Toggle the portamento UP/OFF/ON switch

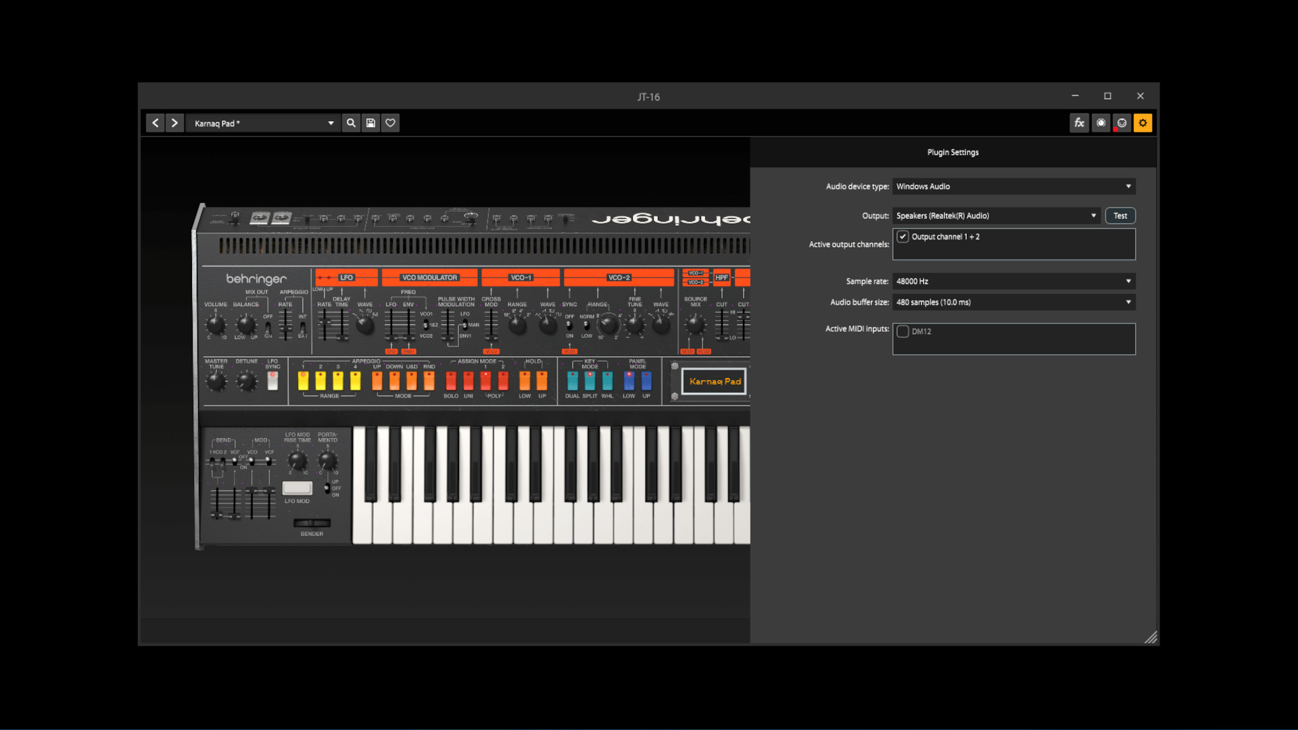(x=327, y=488)
